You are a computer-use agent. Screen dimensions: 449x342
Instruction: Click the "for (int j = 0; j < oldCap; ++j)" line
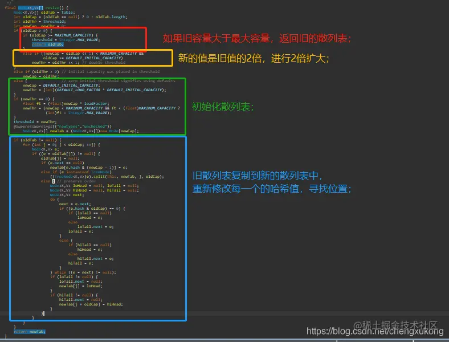point(62,145)
